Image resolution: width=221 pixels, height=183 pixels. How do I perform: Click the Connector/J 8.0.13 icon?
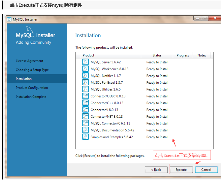point(85,110)
